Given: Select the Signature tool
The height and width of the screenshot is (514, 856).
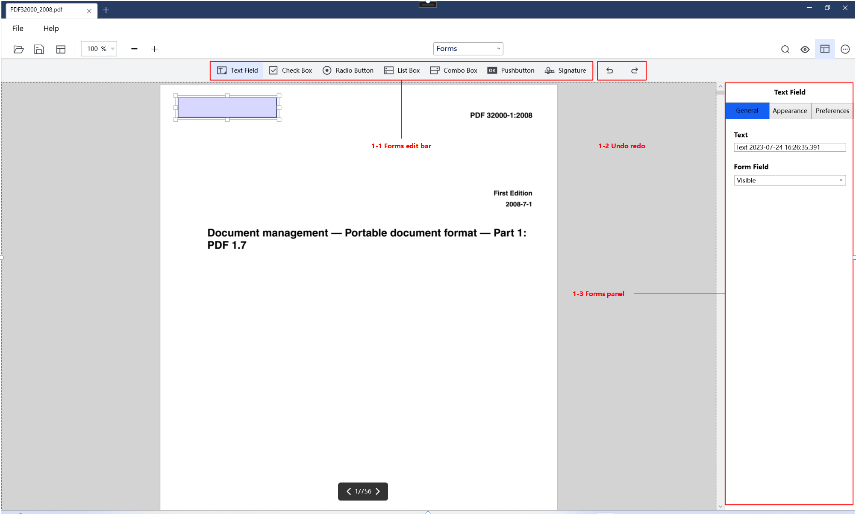Looking at the screenshot, I should click(x=565, y=70).
